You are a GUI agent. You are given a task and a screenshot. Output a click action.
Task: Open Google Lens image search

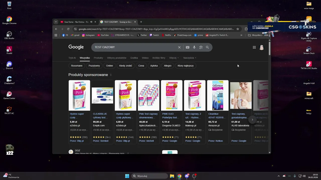pyautogui.click(x=201, y=47)
